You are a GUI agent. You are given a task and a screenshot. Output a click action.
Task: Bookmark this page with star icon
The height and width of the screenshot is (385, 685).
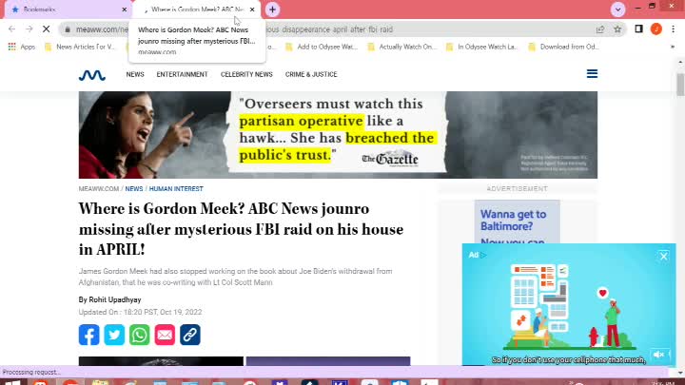coord(617,29)
